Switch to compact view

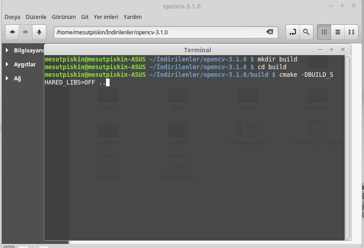pos(351,32)
